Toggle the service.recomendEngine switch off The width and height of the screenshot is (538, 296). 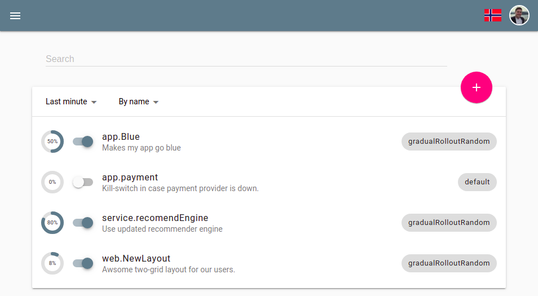pyautogui.click(x=83, y=223)
